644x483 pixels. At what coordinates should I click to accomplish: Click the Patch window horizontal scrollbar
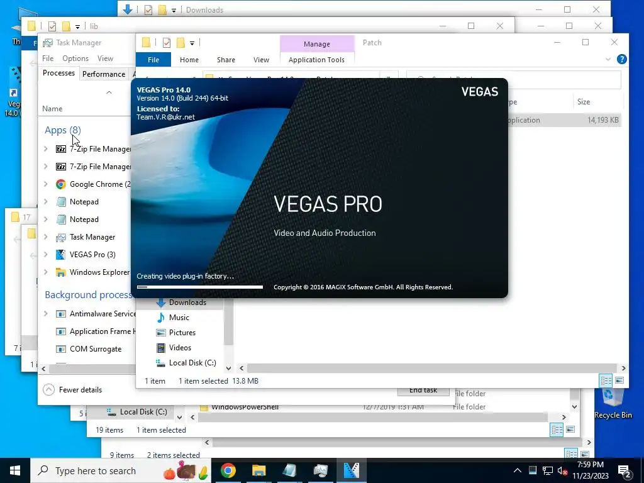click(x=431, y=368)
